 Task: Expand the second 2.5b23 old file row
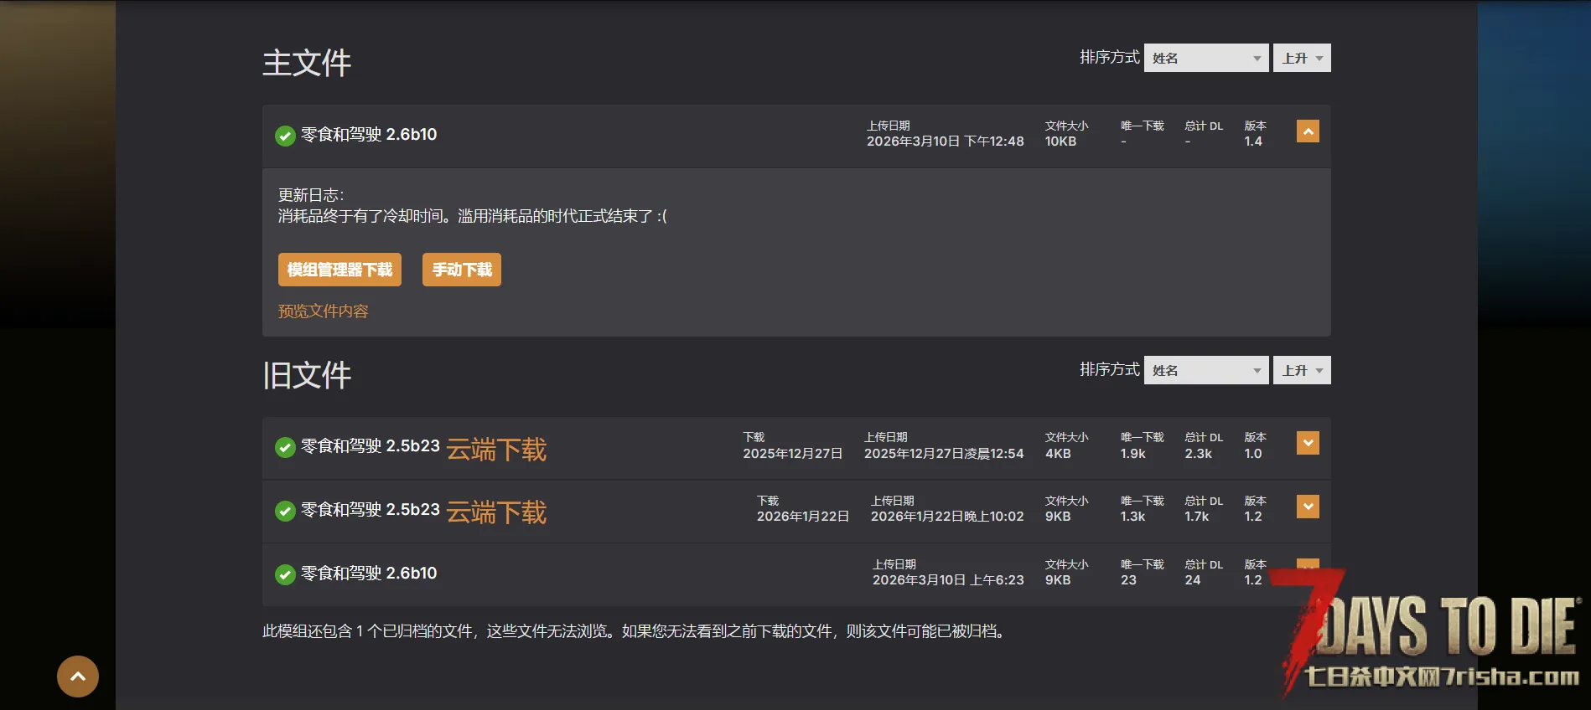click(1308, 507)
